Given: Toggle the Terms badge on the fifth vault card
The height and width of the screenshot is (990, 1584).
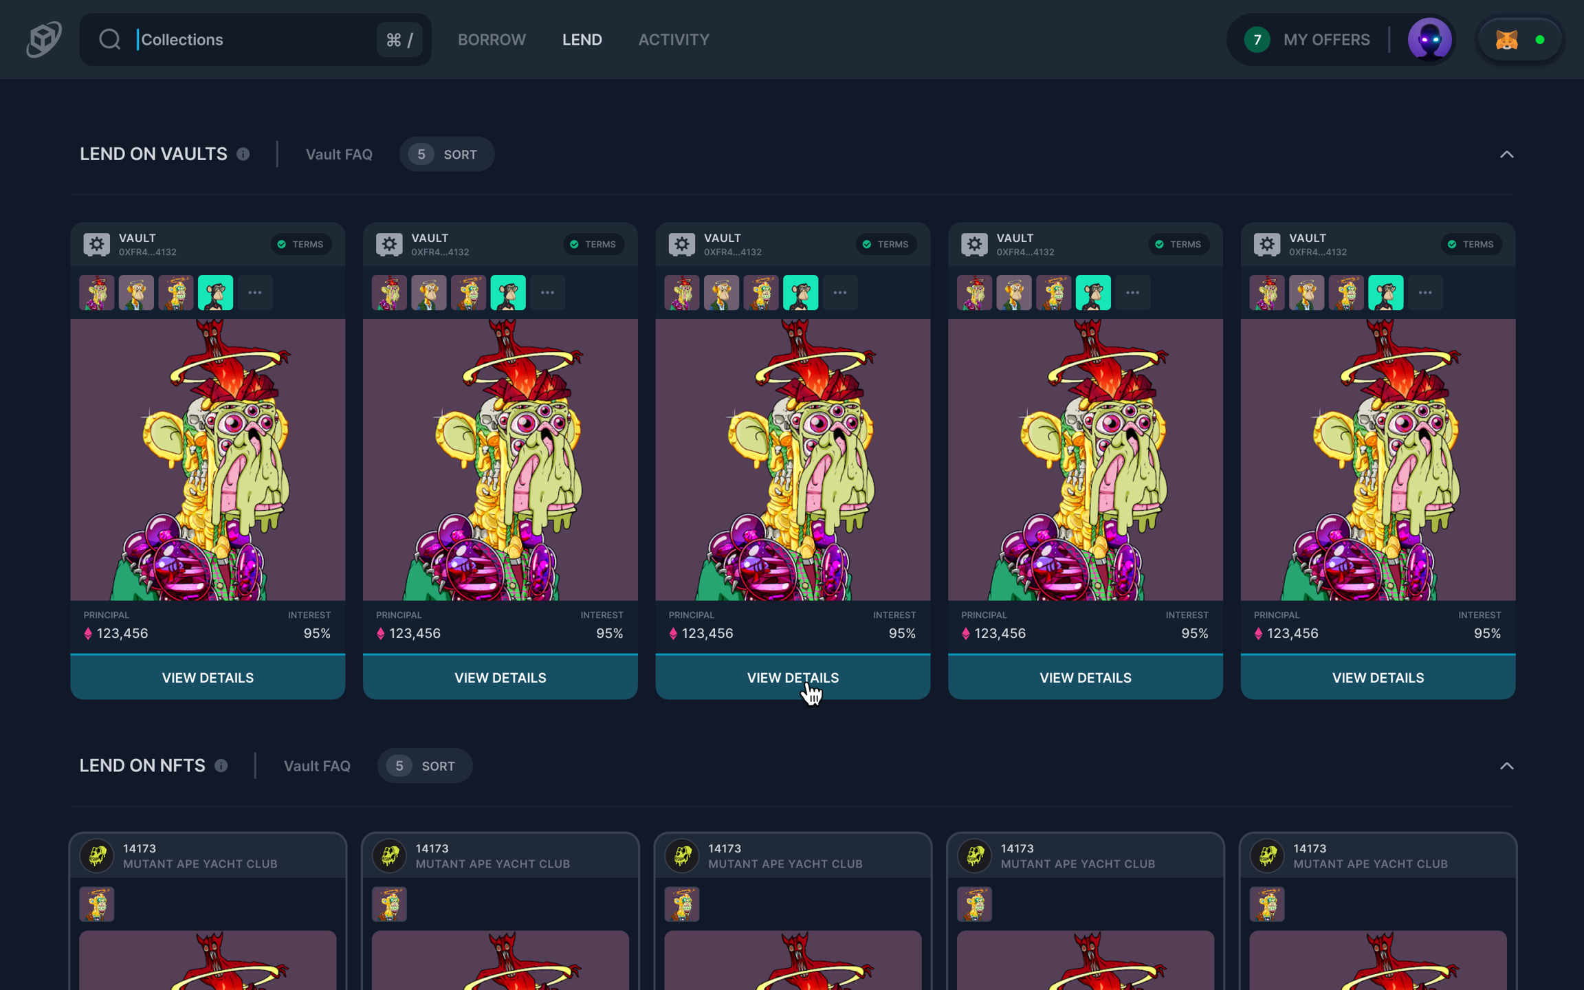Looking at the screenshot, I should click(x=1471, y=244).
